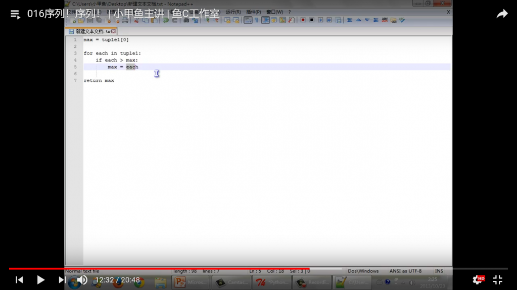Viewport: 517px width, 290px height.
Task: Click the Zoom In icon
Action: [207, 20]
